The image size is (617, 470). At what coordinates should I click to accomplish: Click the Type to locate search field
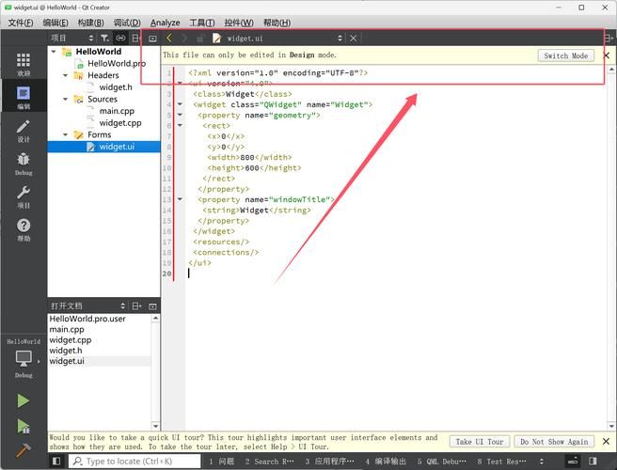click(x=135, y=461)
